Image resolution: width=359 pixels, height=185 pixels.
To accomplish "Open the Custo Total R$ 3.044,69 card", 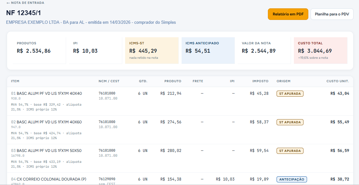I will (x=321, y=50).
